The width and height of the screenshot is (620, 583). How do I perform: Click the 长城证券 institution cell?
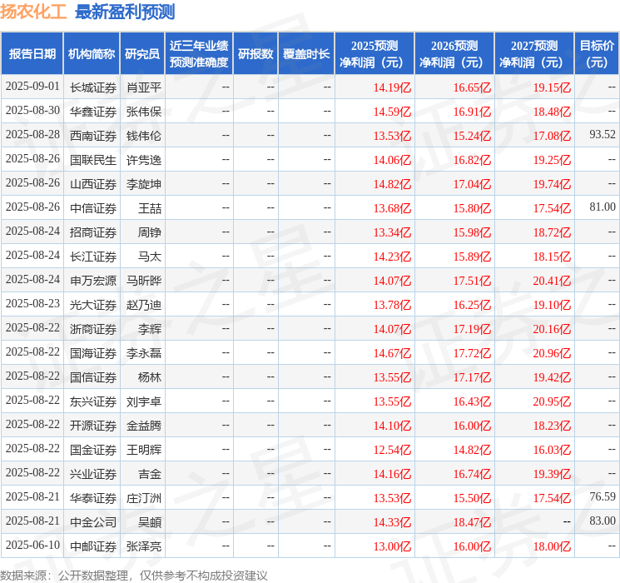point(93,87)
